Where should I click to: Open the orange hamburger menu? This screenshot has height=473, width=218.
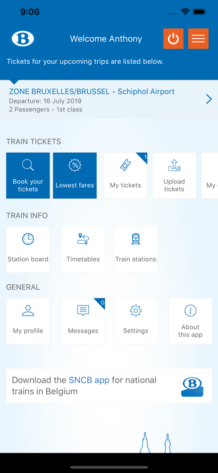198,39
